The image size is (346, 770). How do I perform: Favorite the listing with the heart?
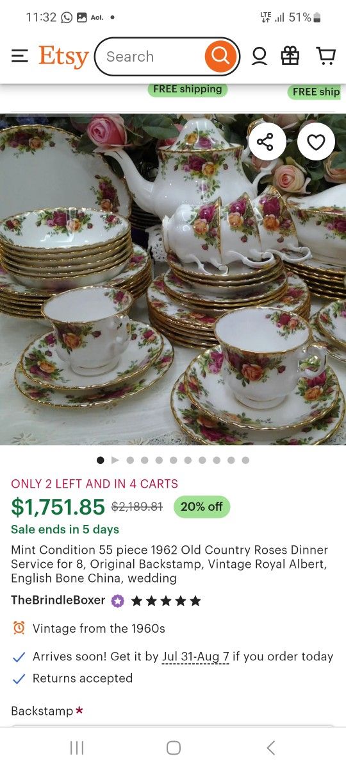[316, 142]
